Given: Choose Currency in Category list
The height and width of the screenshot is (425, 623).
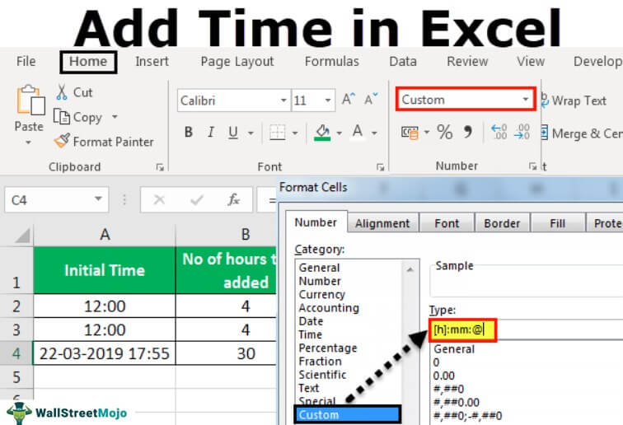Looking at the screenshot, I should coord(322,294).
